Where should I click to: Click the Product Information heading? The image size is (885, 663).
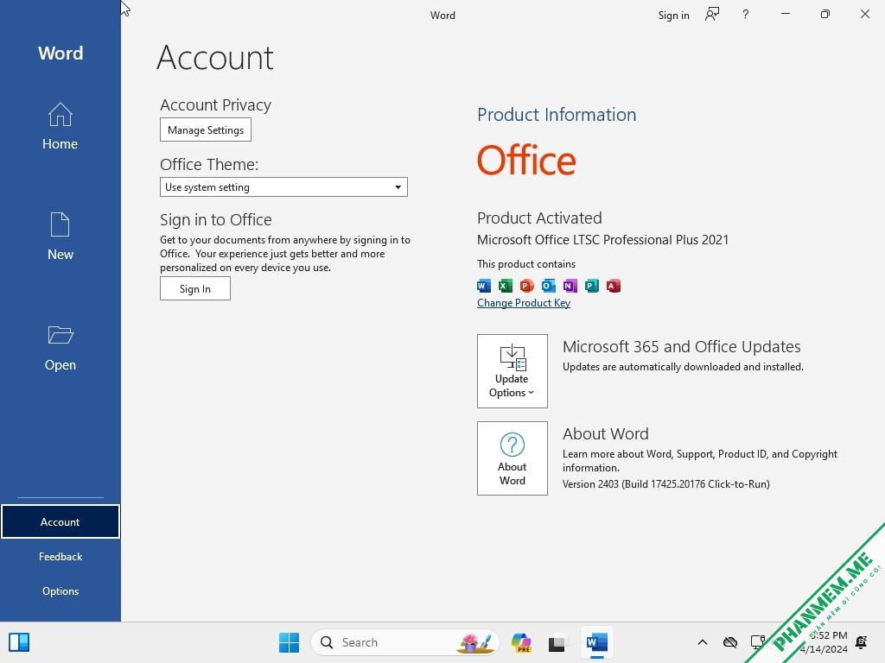(557, 115)
